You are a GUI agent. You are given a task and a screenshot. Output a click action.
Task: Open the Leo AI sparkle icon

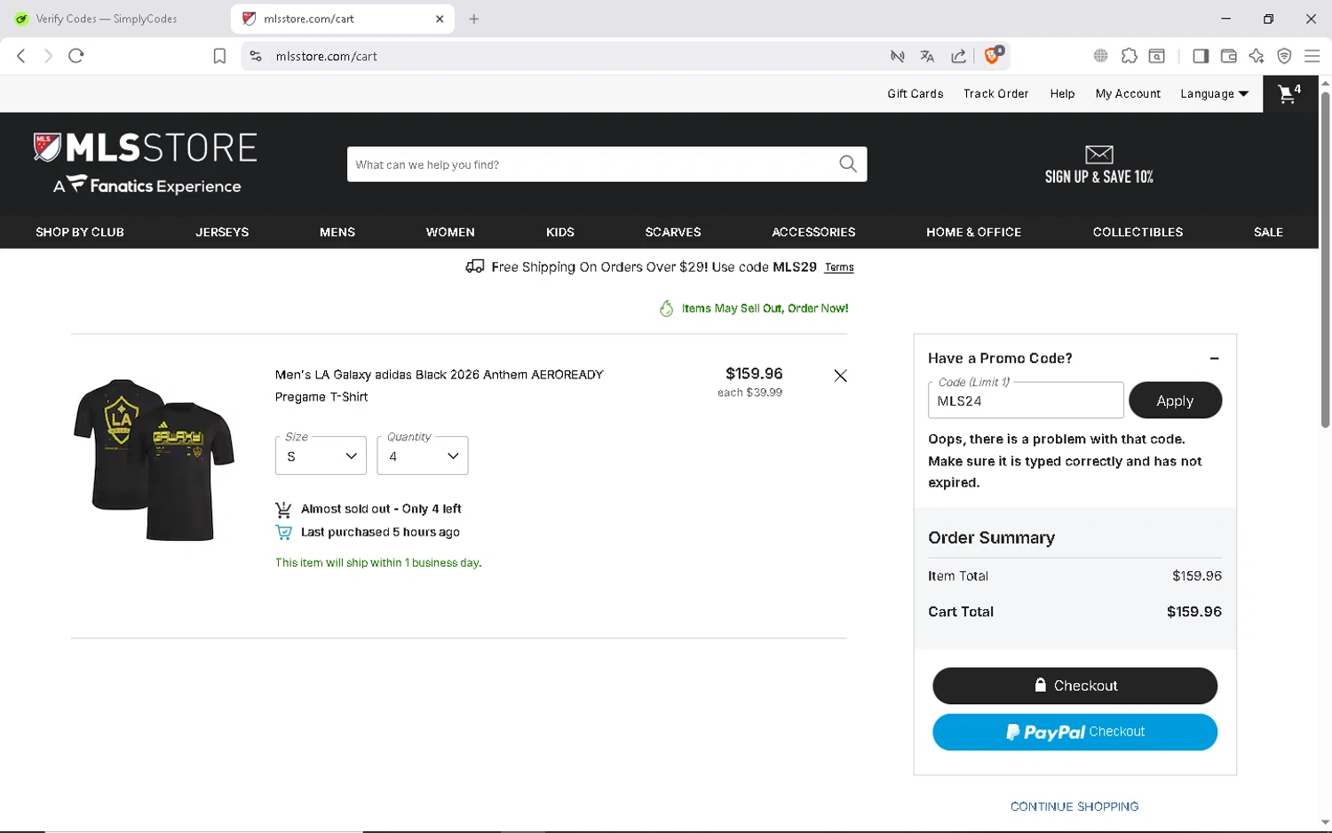(x=1257, y=56)
